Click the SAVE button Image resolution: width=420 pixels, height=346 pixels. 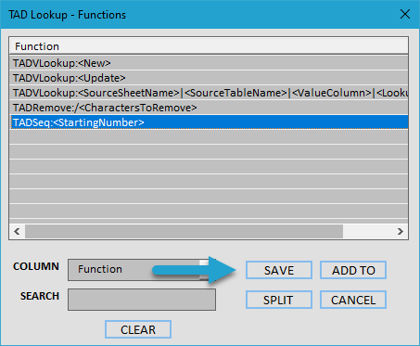(x=279, y=270)
